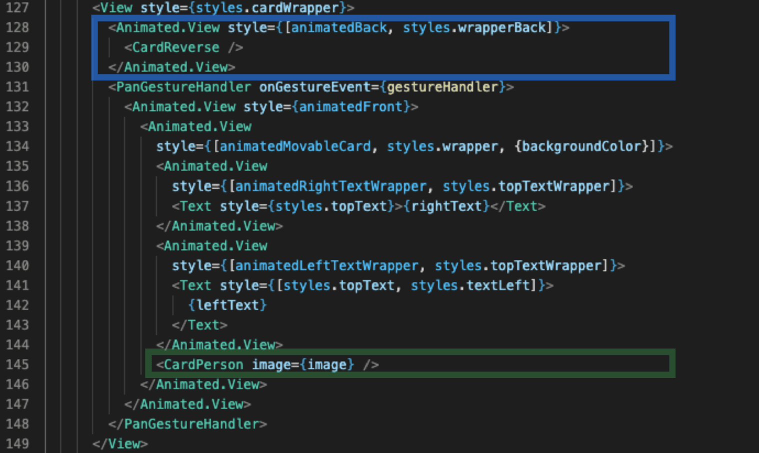The image size is (759, 453).
Task: Select the wrapperBack style property
Action: (x=501, y=27)
